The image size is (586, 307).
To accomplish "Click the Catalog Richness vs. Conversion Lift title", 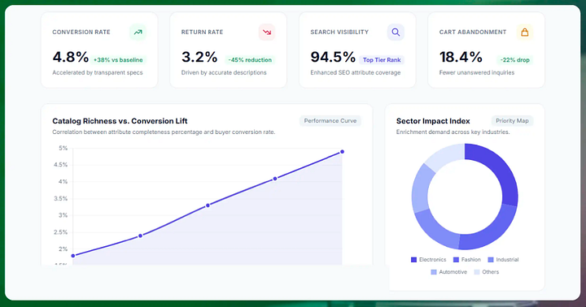I will pyautogui.click(x=120, y=121).
